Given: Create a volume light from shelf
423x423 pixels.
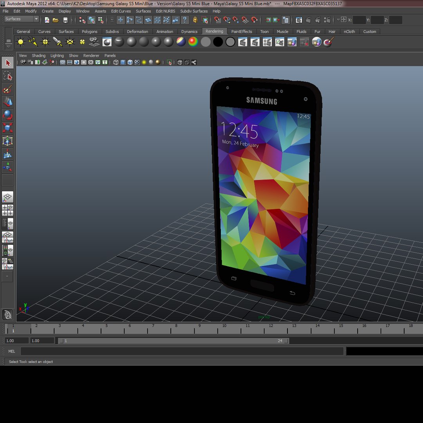Looking at the screenshot, I should point(82,42).
